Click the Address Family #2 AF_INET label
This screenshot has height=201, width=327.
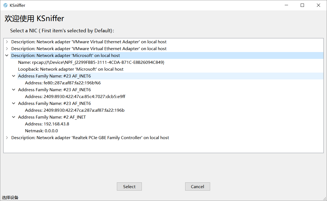tap(52, 117)
